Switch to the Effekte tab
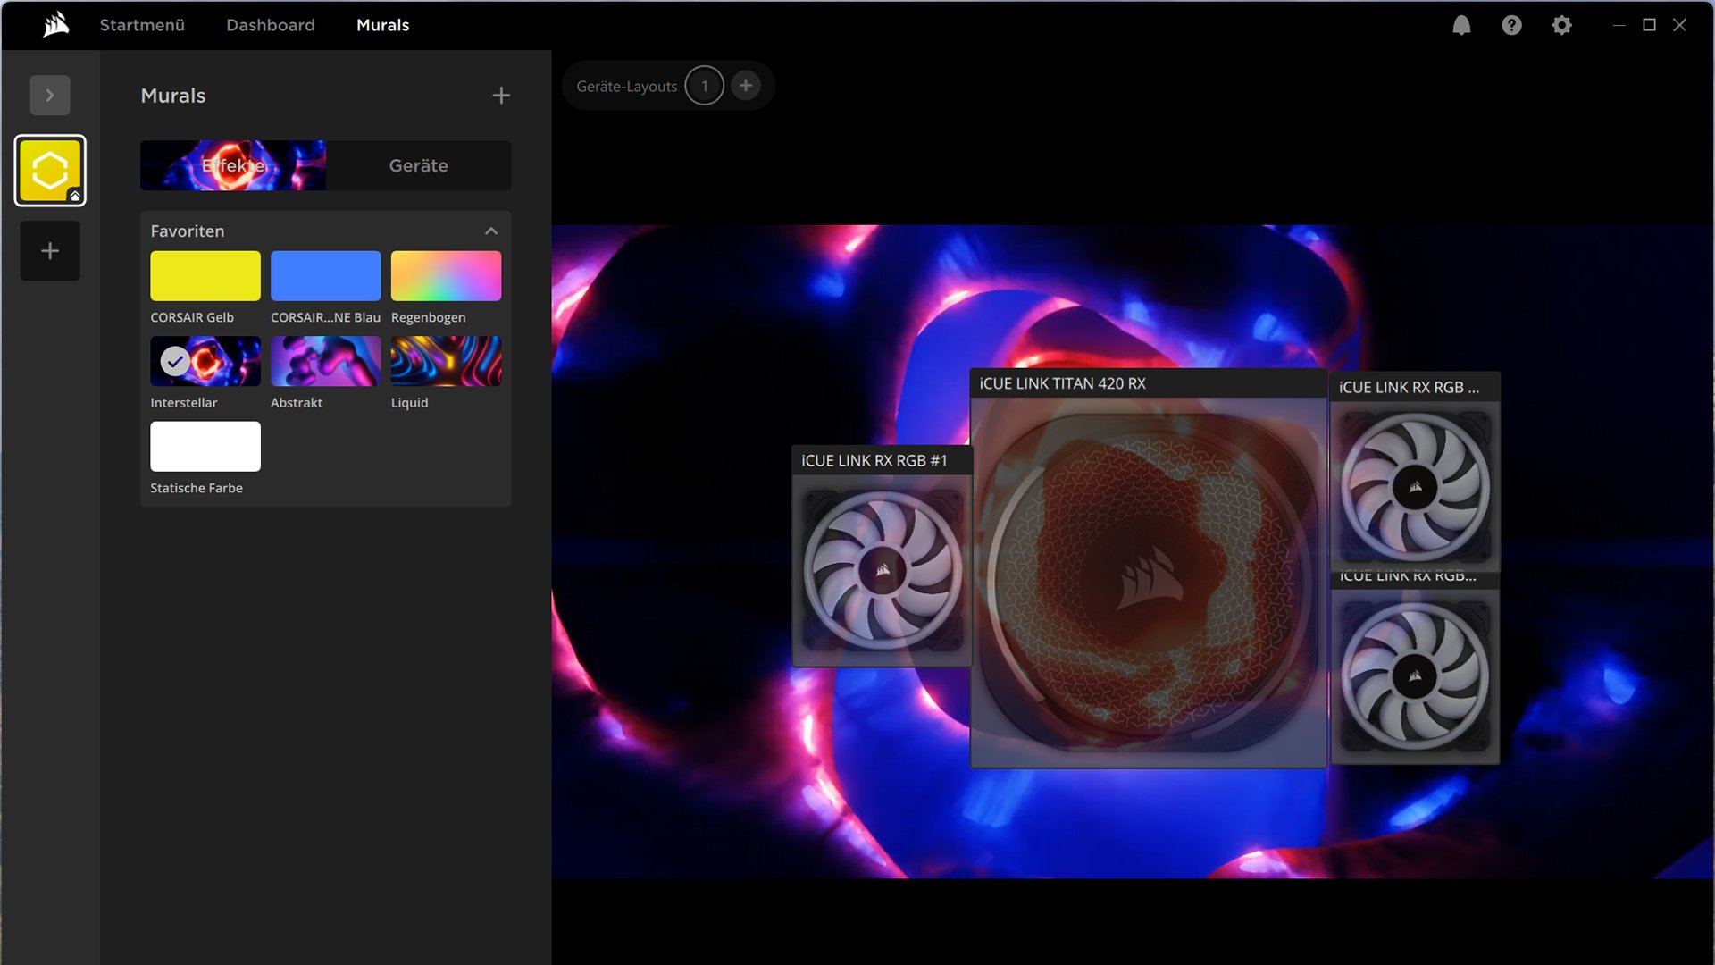Image resolution: width=1715 pixels, height=965 pixels. (233, 165)
